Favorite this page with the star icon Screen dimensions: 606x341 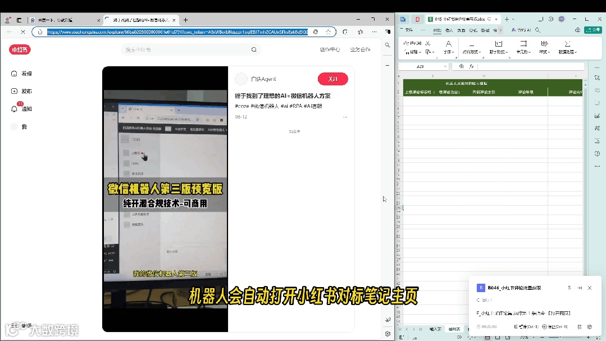pyautogui.click(x=328, y=31)
